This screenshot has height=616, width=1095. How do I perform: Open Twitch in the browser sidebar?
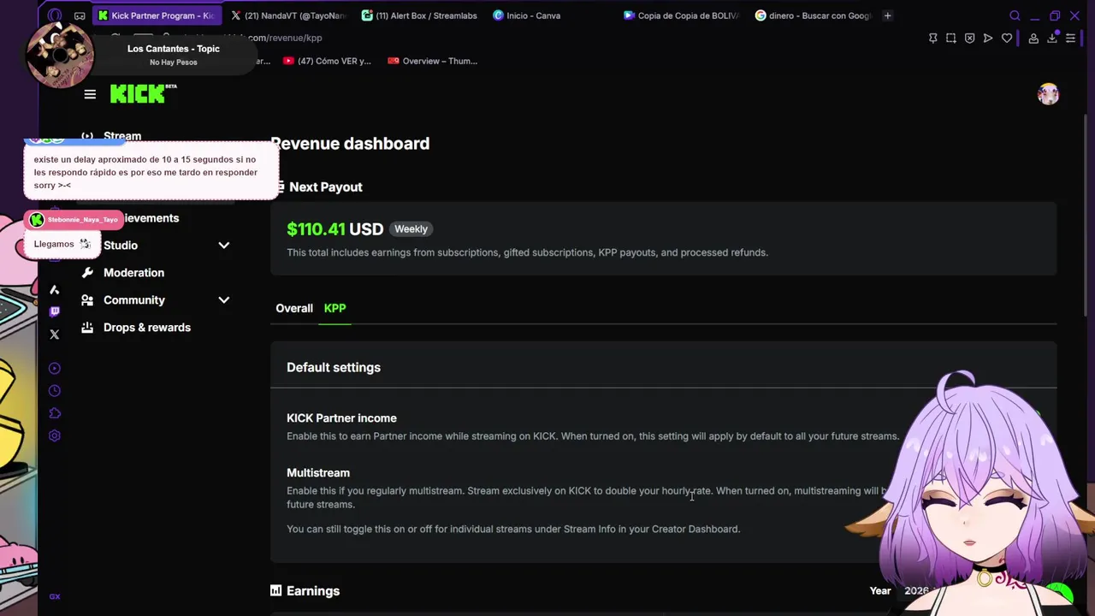[55, 311]
